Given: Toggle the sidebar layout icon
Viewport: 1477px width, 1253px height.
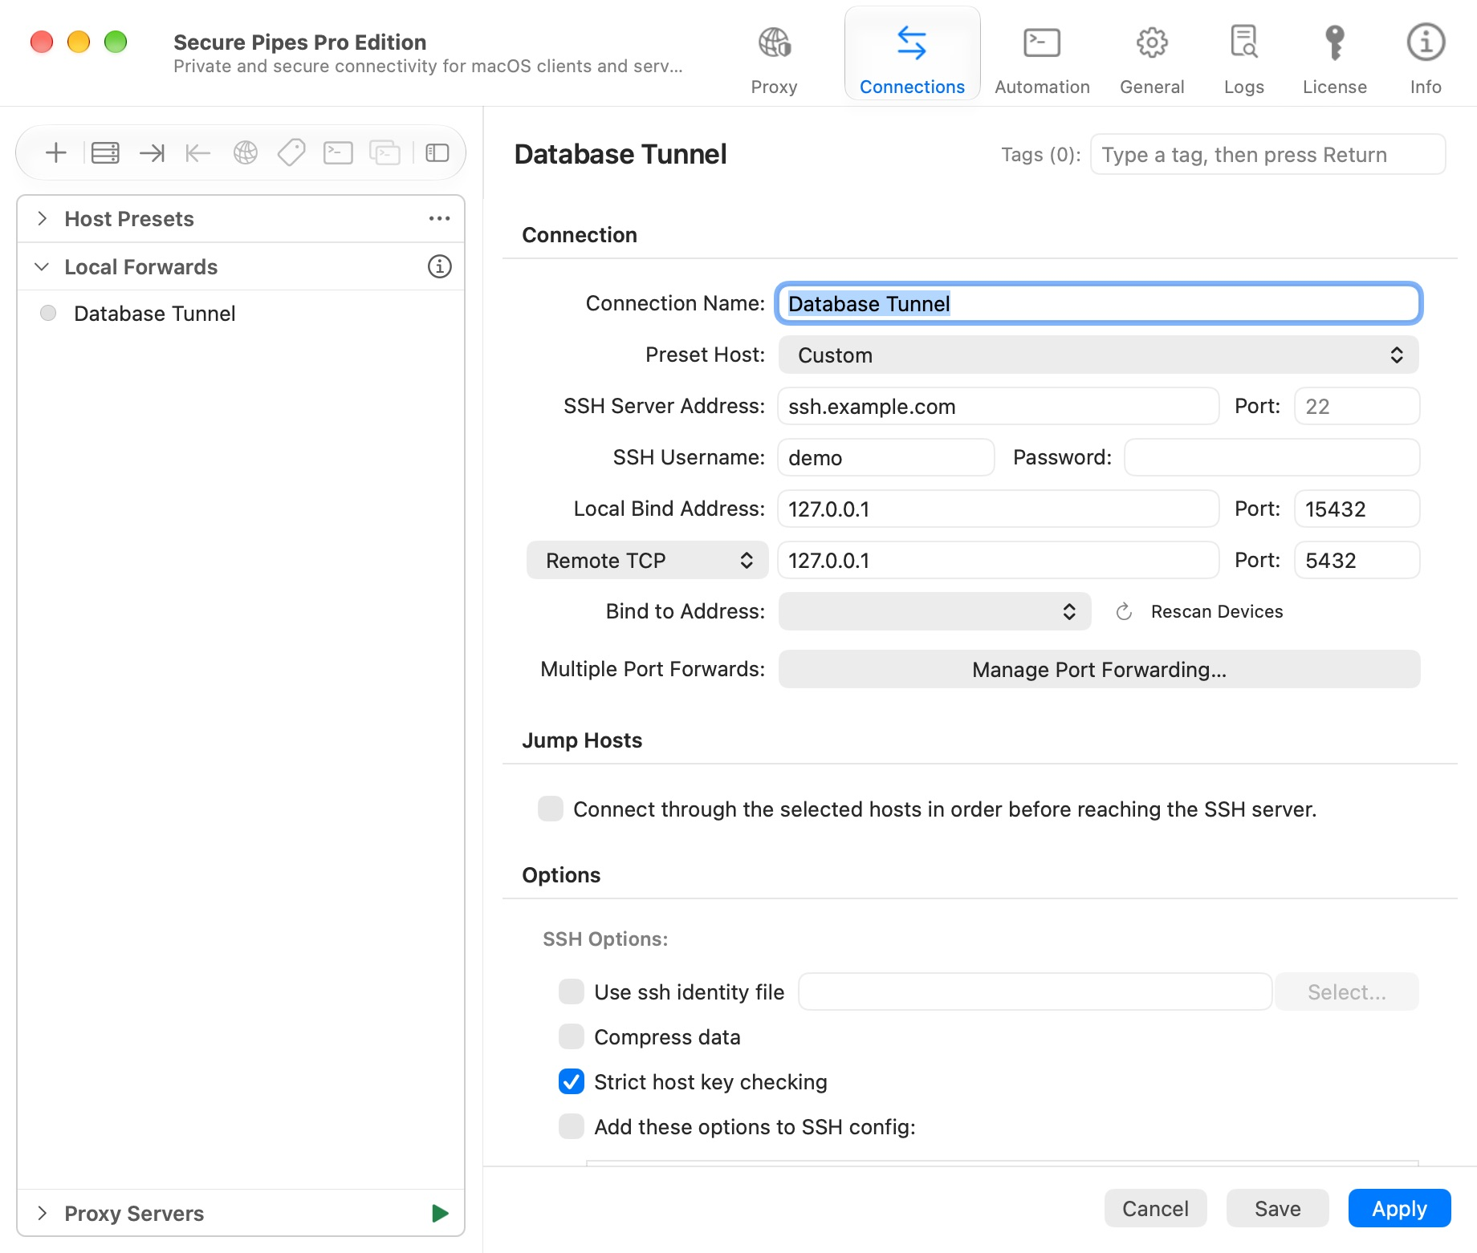Looking at the screenshot, I should (437, 152).
